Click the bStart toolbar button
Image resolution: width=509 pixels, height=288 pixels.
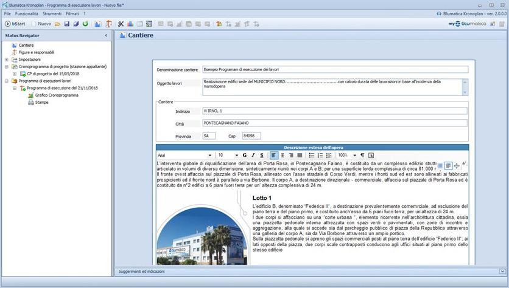tap(17, 24)
